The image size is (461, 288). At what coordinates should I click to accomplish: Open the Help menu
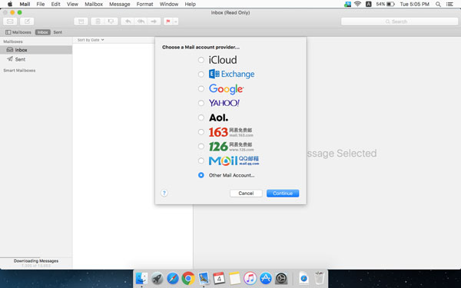tap(191, 4)
